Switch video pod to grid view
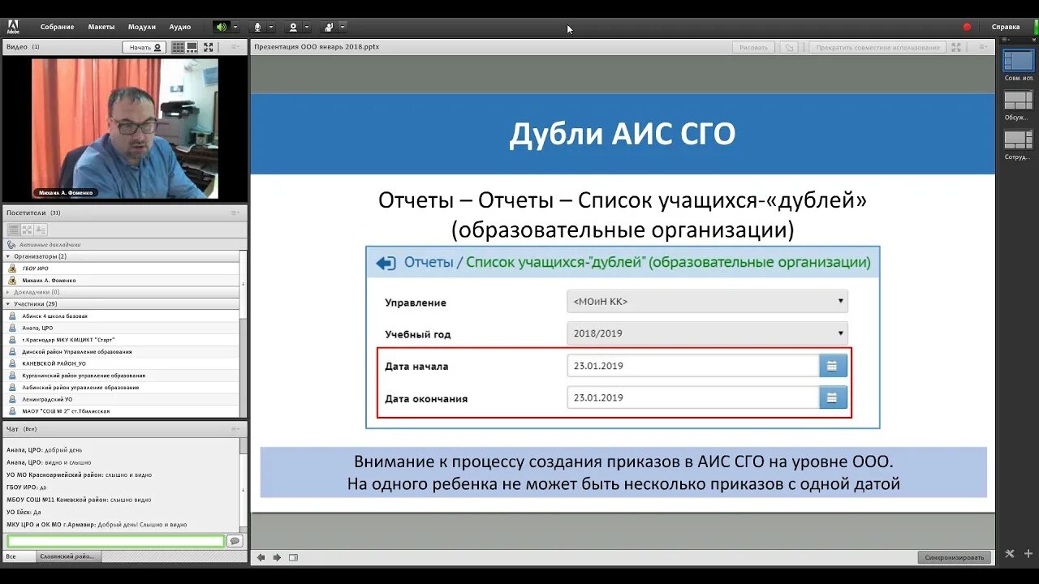Image resolution: width=1039 pixels, height=584 pixels. click(x=178, y=47)
